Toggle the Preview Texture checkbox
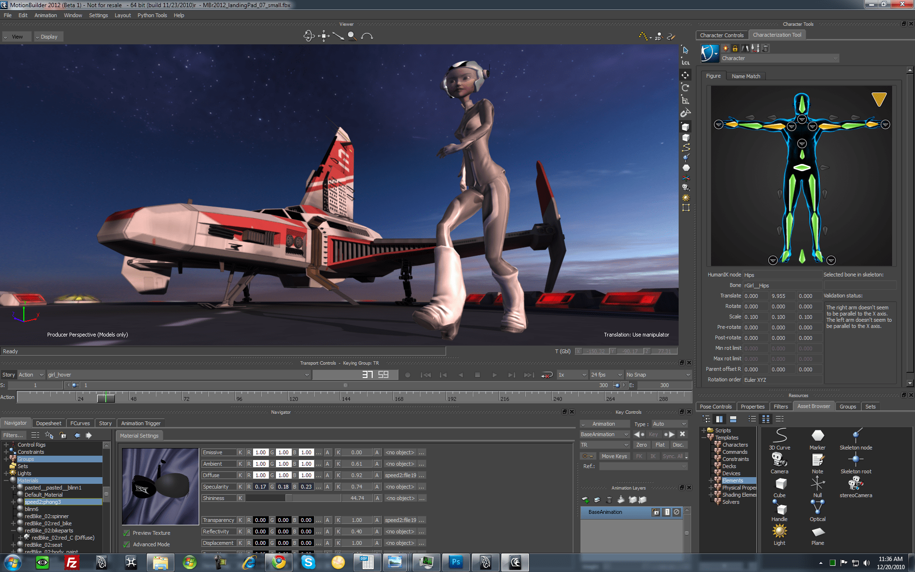The height and width of the screenshot is (572, 915). [x=126, y=533]
